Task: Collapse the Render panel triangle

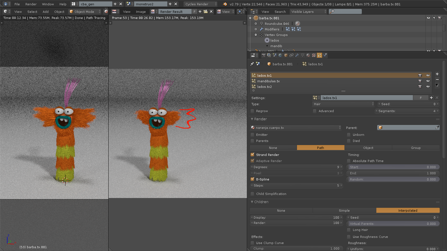Action: tap(252, 119)
